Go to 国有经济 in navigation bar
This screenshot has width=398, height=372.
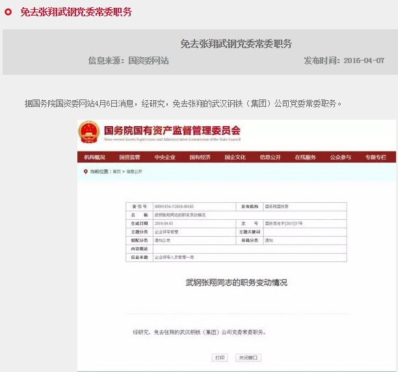coord(200,157)
